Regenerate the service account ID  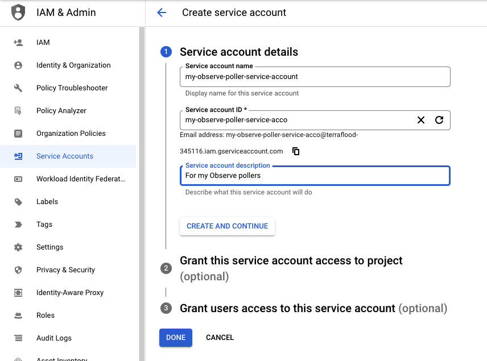click(x=439, y=120)
